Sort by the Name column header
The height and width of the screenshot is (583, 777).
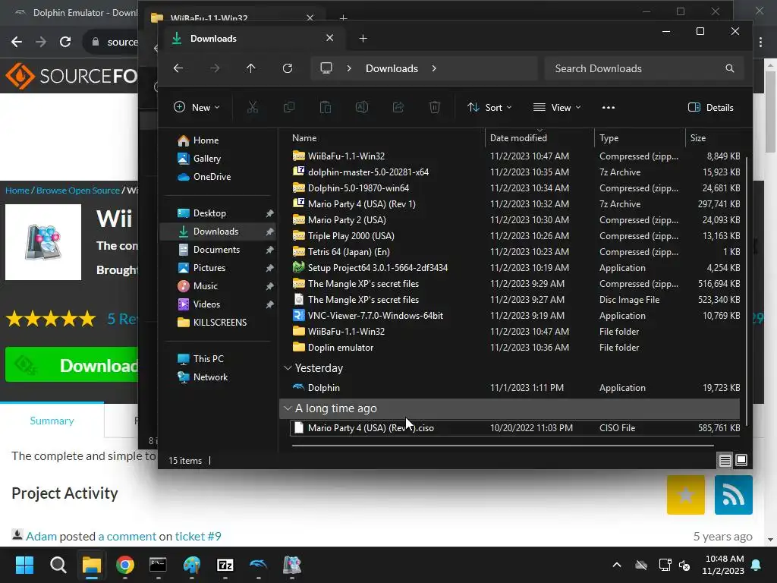coord(386,138)
